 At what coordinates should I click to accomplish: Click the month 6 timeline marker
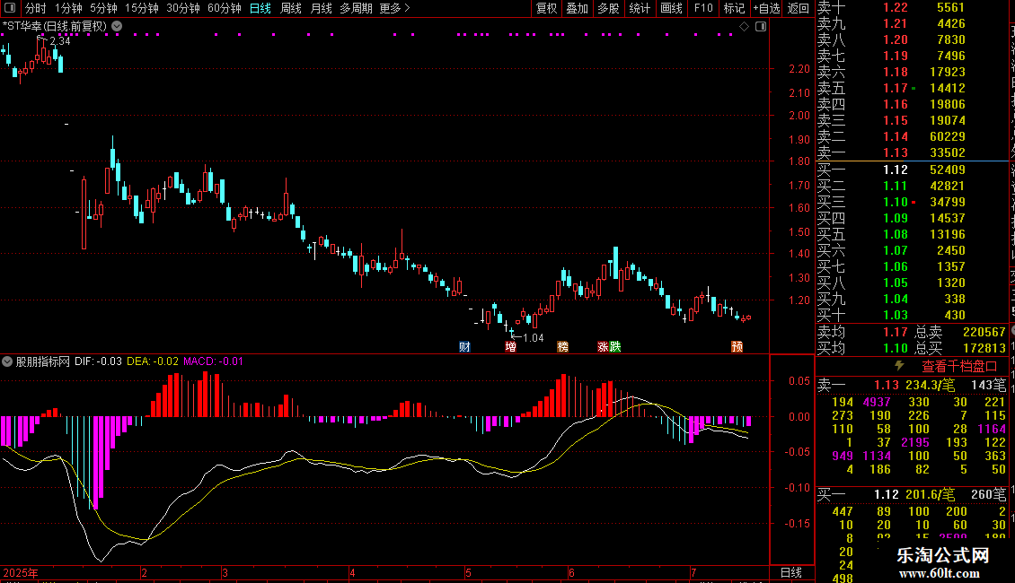[571, 572]
